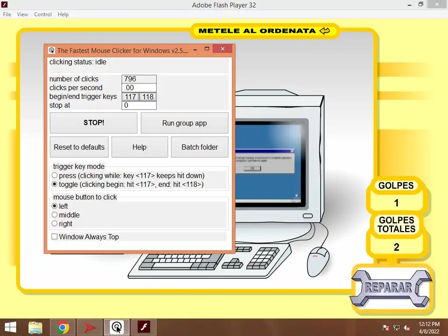Click the clicking status: idle text

78,62
